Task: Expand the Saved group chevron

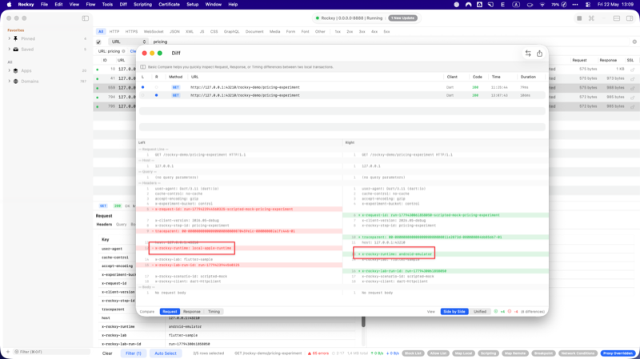Action: (10, 50)
